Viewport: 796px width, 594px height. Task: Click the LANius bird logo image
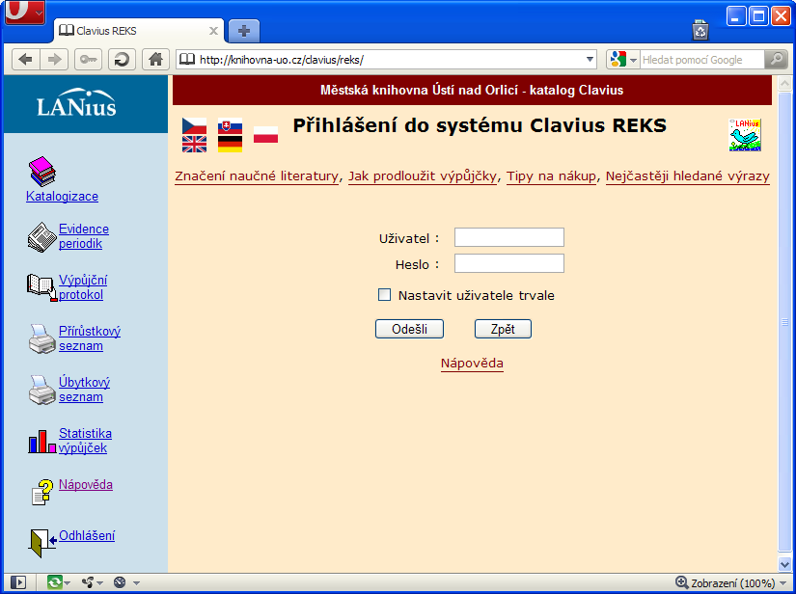745,135
